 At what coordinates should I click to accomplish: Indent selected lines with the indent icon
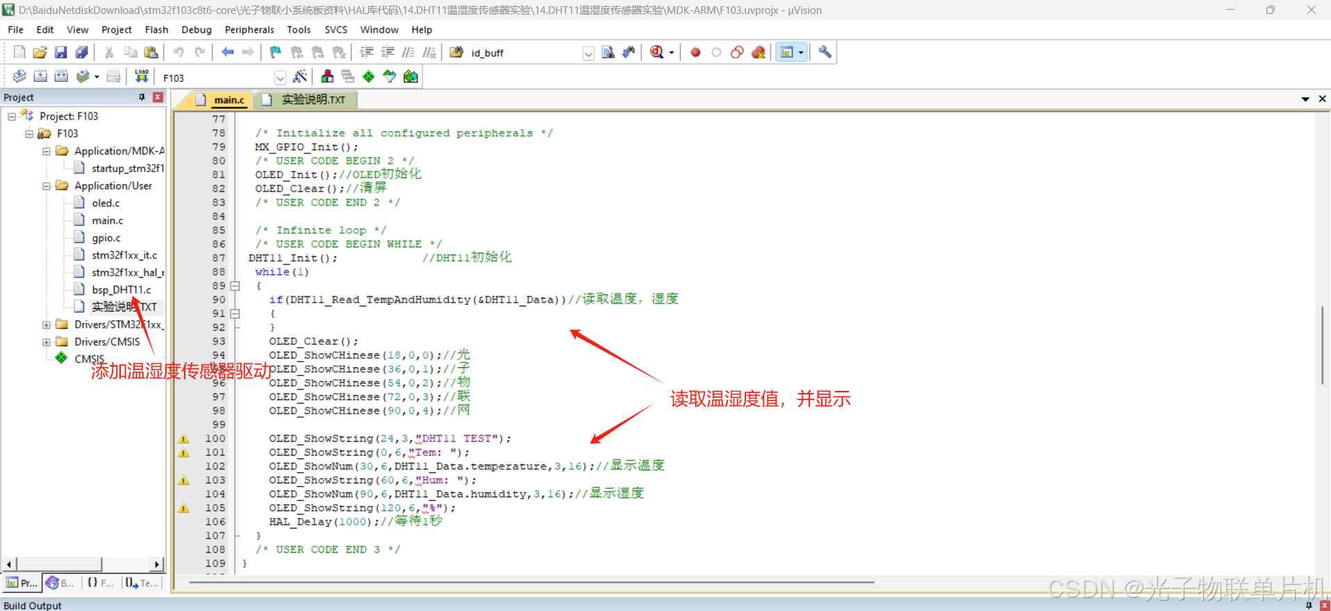[x=367, y=52]
